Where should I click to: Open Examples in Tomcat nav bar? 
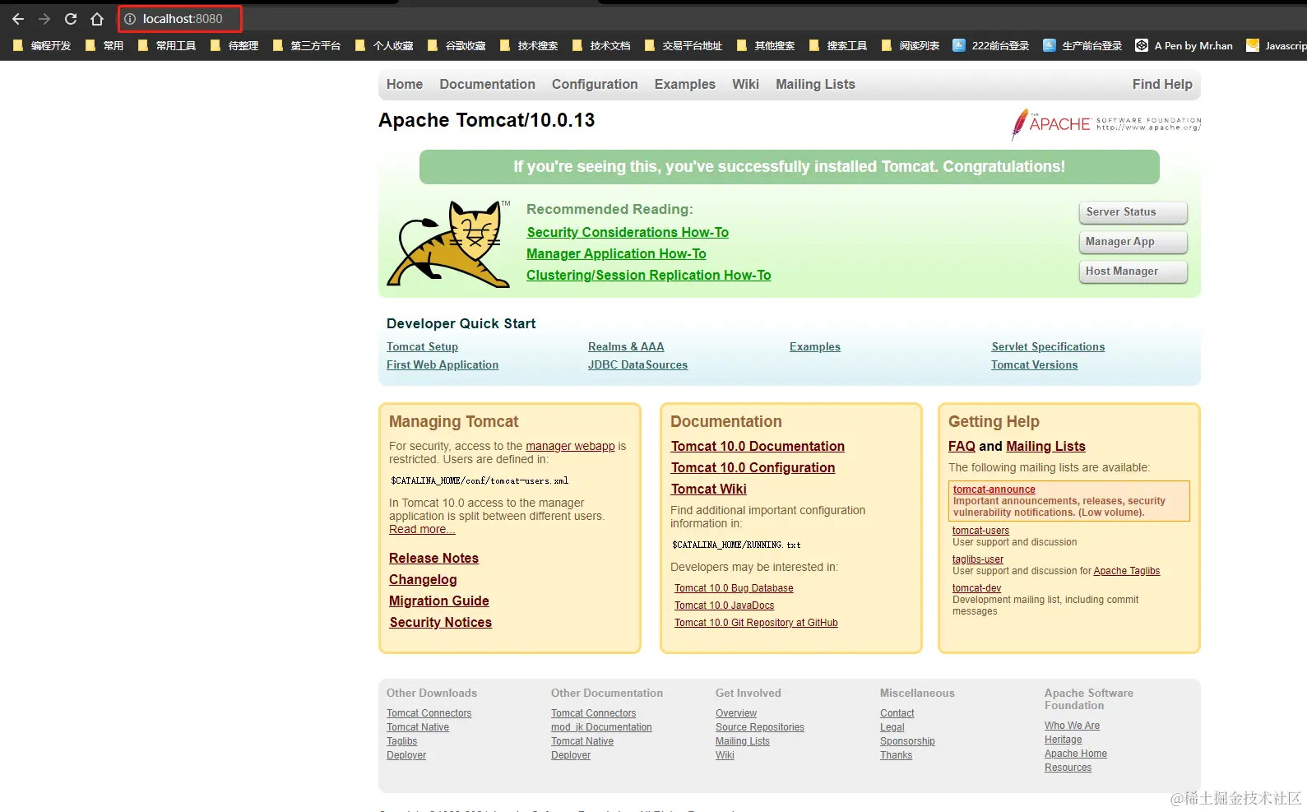coord(685,84)
